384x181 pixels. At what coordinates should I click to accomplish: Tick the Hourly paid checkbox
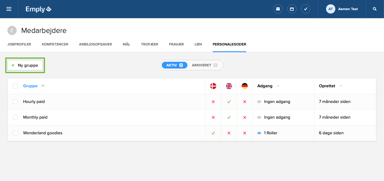point(15,102)
